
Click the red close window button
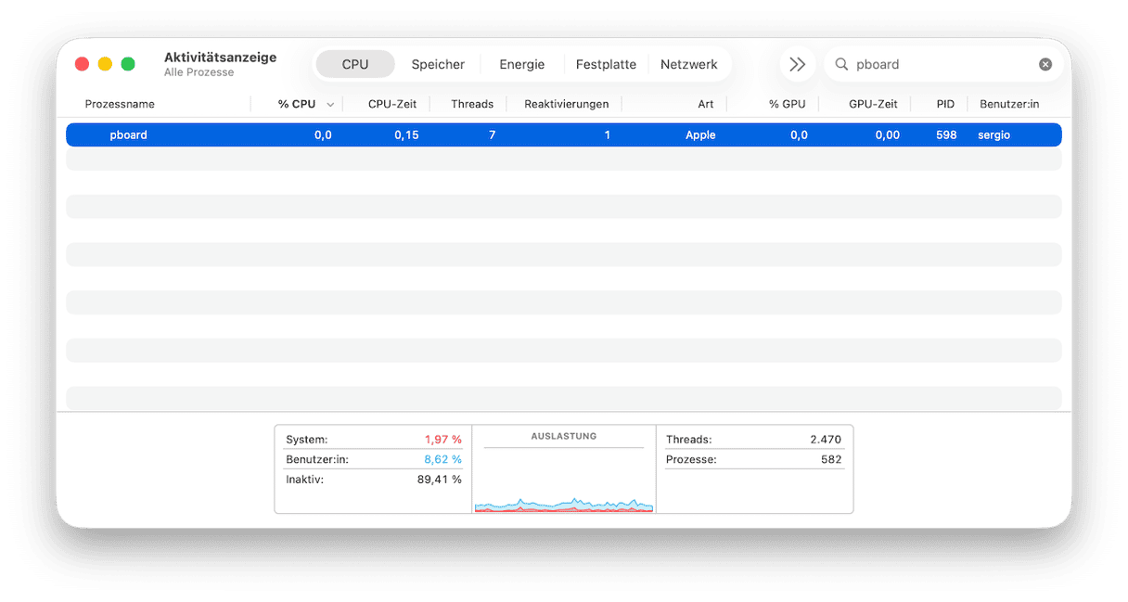[x=82, y=64]
